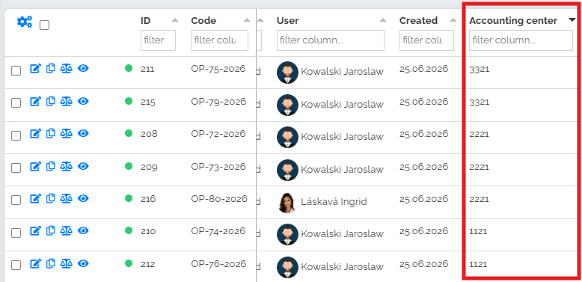Sort by the ID column arrow
This screenshot has width=582, height=282.
tap(175, 20)
